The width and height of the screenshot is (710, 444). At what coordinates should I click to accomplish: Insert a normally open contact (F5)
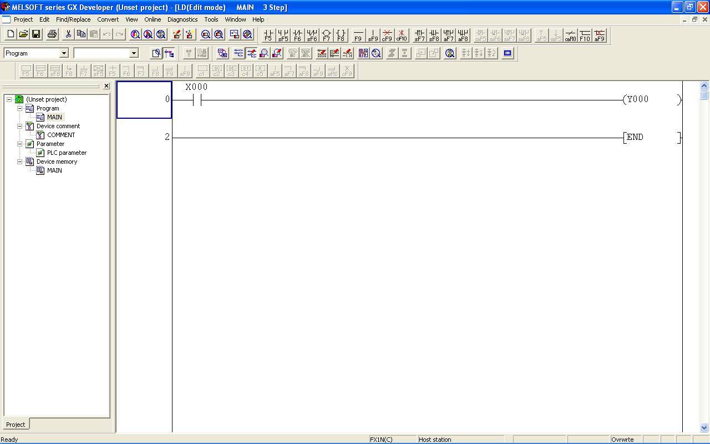coord(268,35)
